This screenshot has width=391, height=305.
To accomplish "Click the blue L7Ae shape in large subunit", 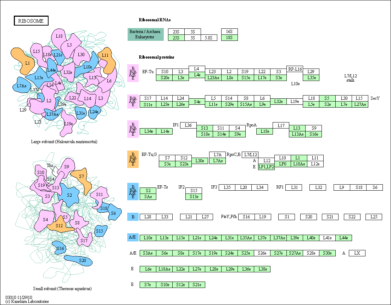I will coord(22,85).
